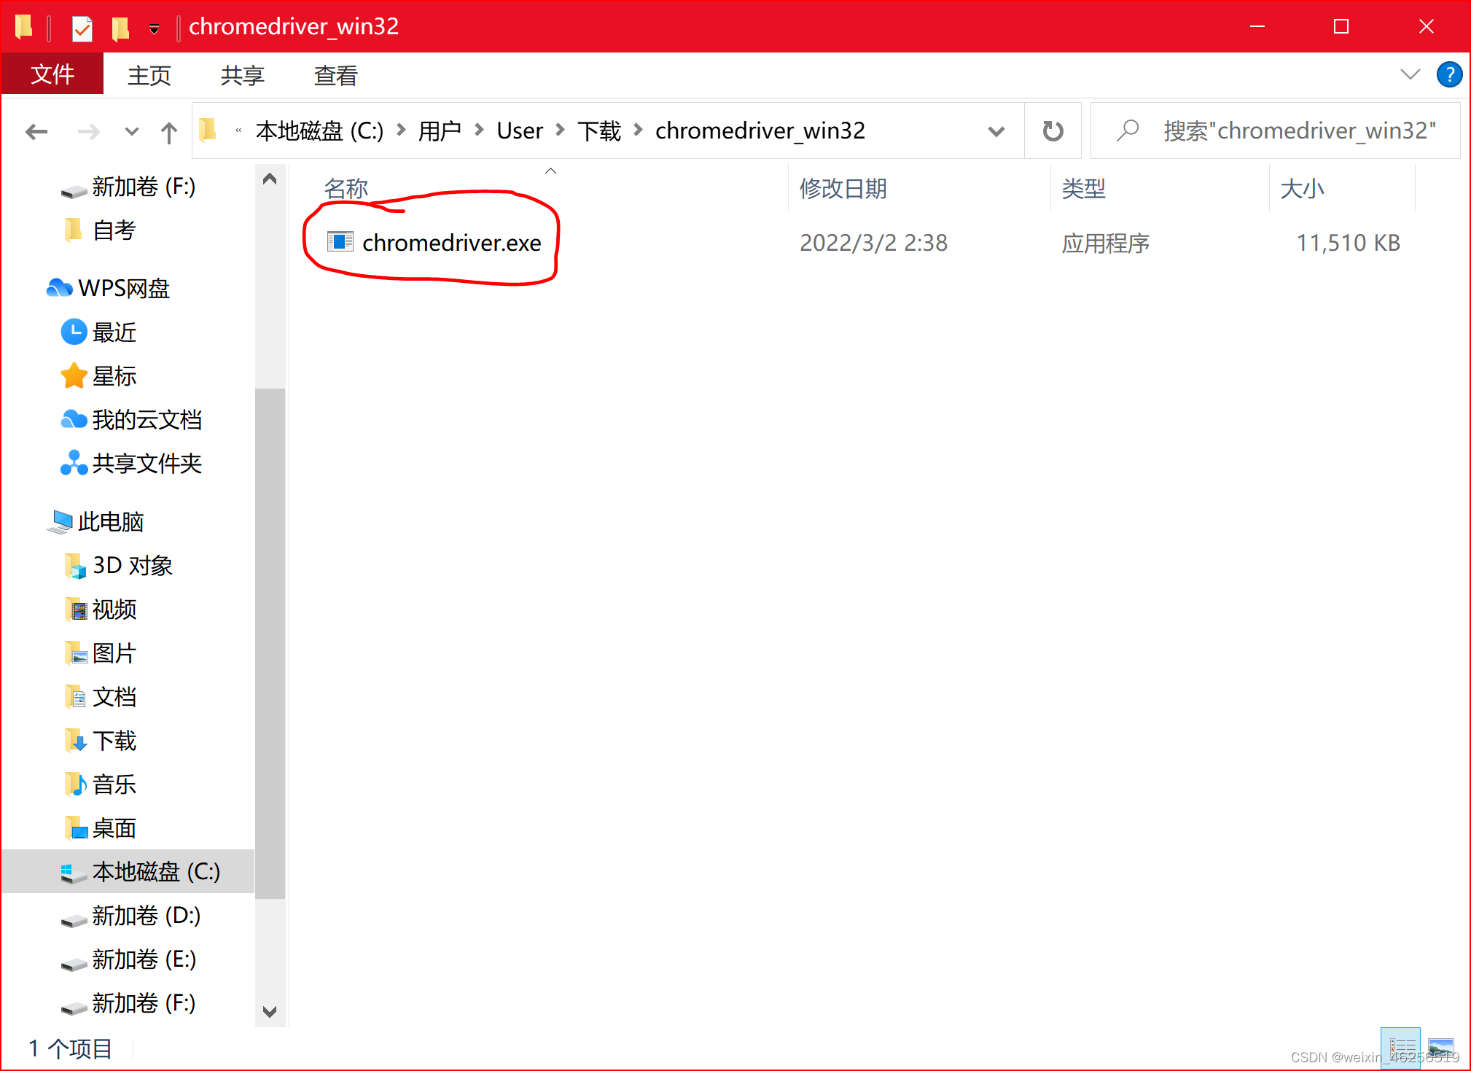This screenshot has width=1471, height=1071.
Task: Open the address bar history dropdown arrow
Action: coord(996,131)
